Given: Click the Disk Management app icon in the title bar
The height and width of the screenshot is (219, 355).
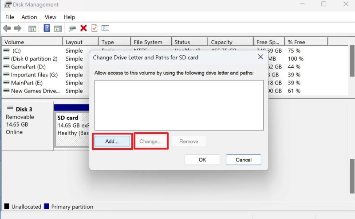Looking at the screenshot, I should click(x=8, y=4).
